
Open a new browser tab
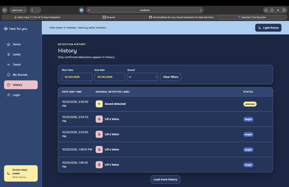coord(278,10)
